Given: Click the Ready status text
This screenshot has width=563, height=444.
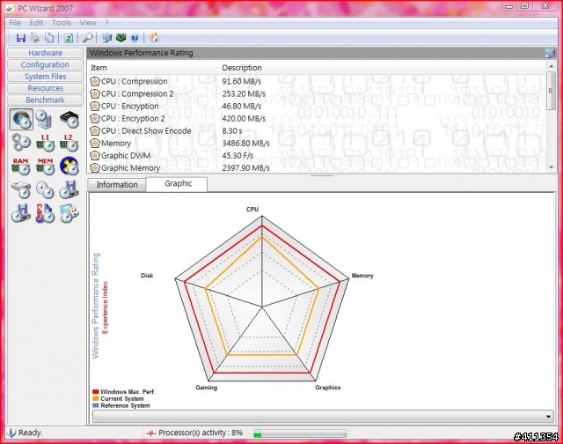Looking at the screenshot, I should (30, 433).
